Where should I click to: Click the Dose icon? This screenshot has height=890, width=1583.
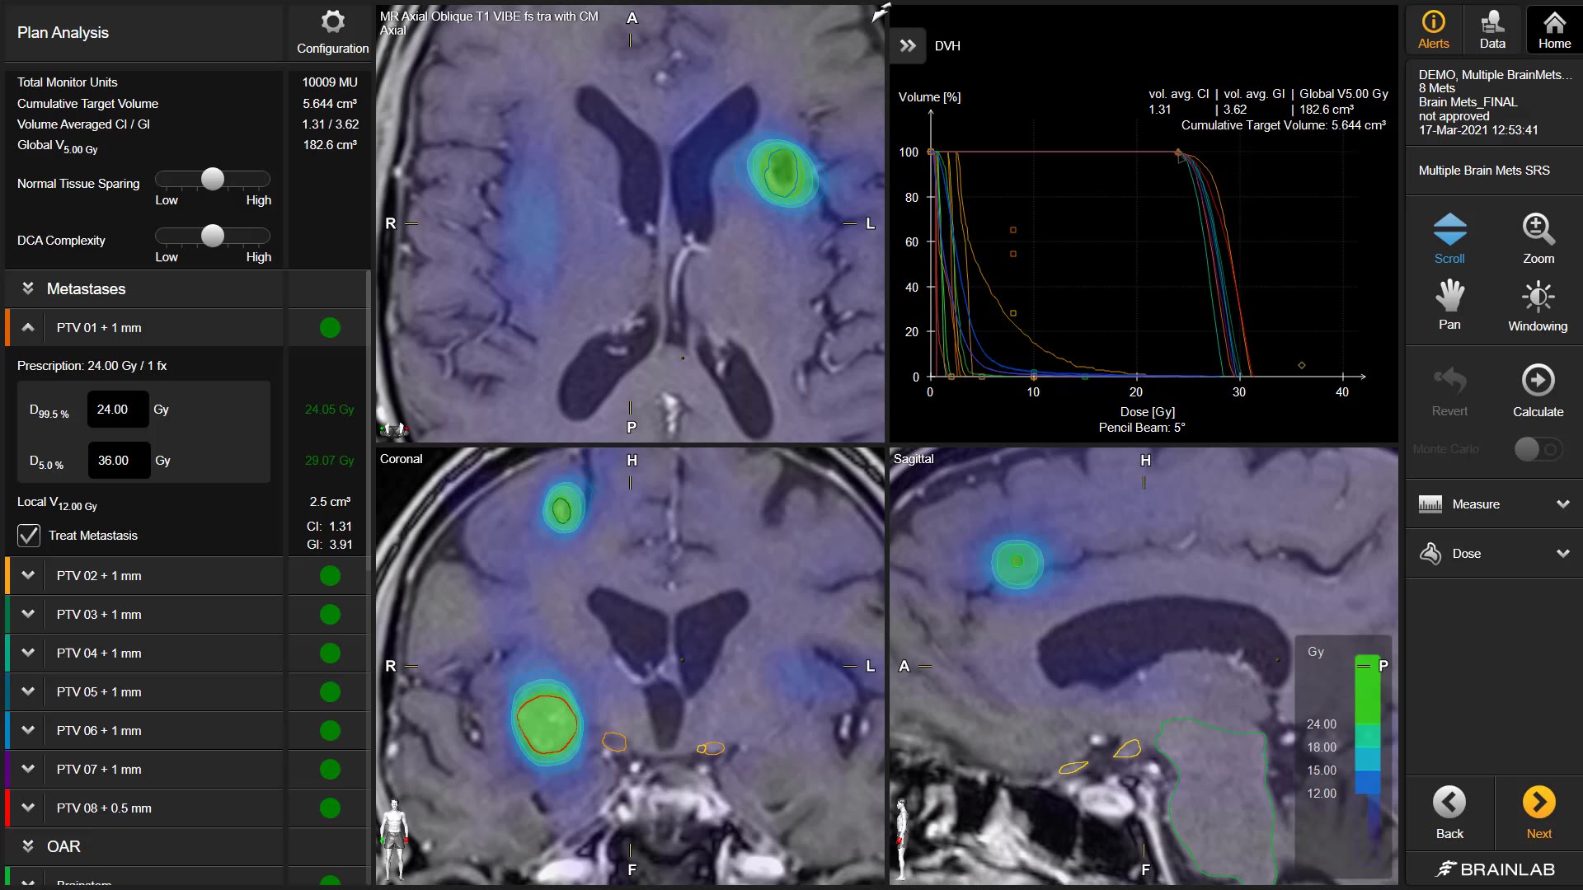click(1430, 554)
